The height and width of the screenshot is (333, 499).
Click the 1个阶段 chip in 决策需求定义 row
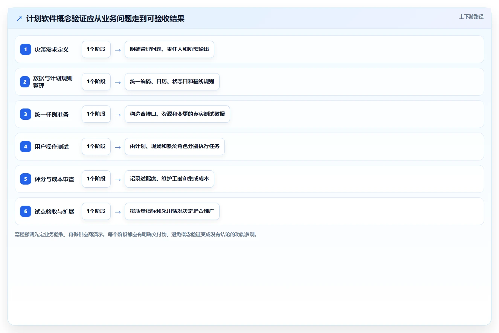pos(96,49)
